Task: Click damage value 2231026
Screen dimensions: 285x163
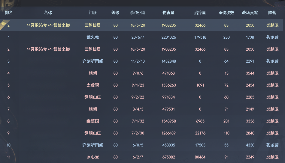Action: tap(169, 37)
